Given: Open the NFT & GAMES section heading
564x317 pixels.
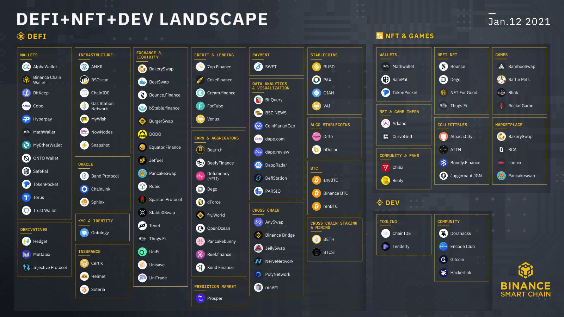Looking at the screenshot, I should pyautogui.click(x=405, y=36).
